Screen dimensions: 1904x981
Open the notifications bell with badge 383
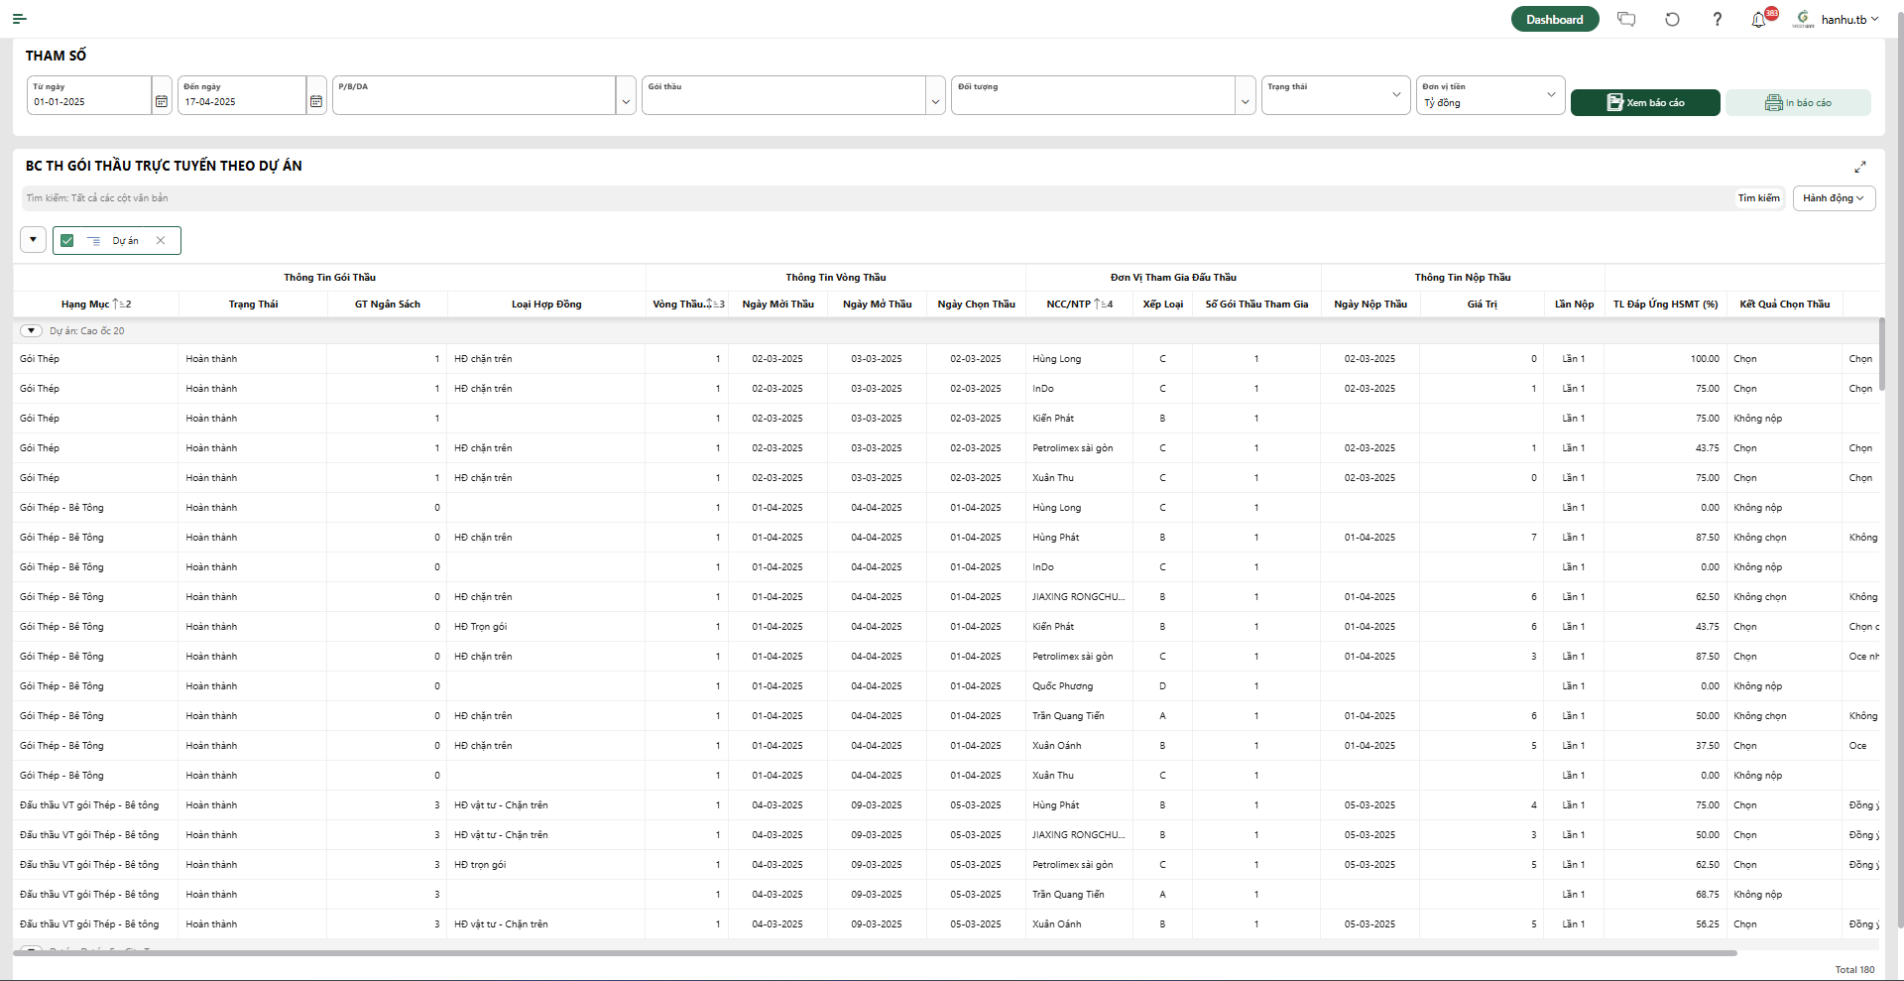(1759, 19)
